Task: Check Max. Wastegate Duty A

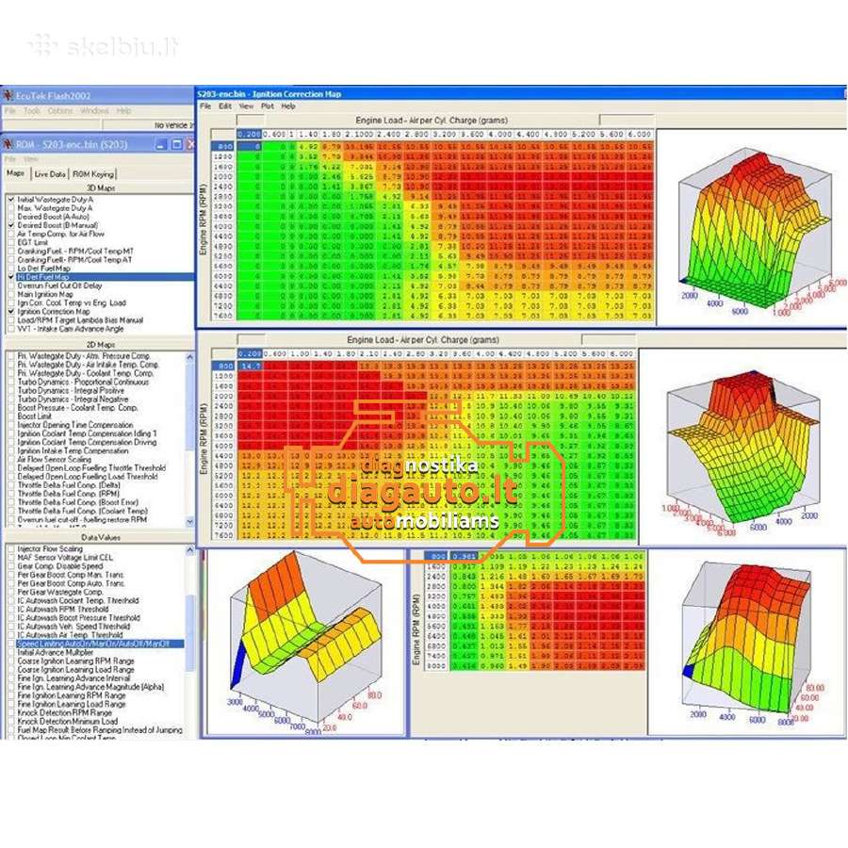Action: (x=11, y=208)
